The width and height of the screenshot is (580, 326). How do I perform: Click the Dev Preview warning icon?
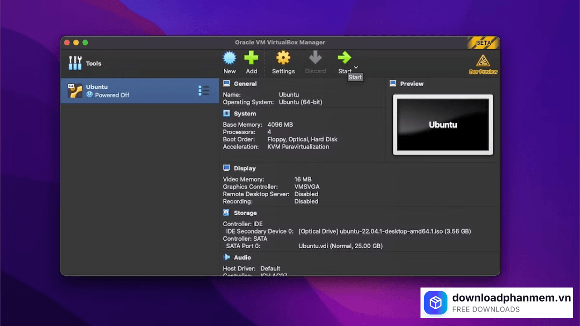483,60
